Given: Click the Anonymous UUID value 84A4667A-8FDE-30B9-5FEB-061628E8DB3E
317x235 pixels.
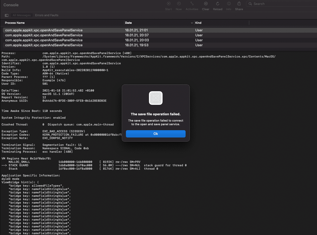Looking at the screenshot, I should (74, 101).
